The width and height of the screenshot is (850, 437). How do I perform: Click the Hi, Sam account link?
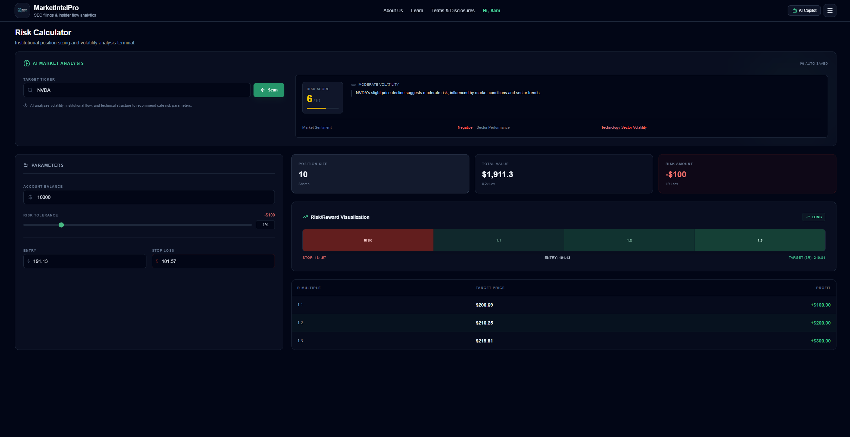click(x=491, y=11)
